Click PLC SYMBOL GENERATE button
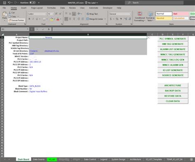195x162 pixels. point(173,39)
